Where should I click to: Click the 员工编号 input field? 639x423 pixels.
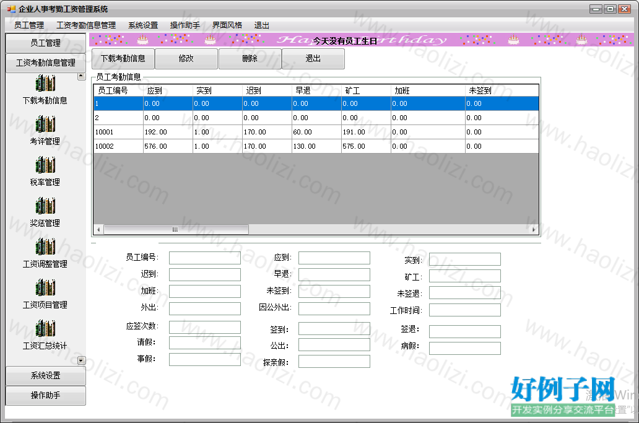click(204, 258)
